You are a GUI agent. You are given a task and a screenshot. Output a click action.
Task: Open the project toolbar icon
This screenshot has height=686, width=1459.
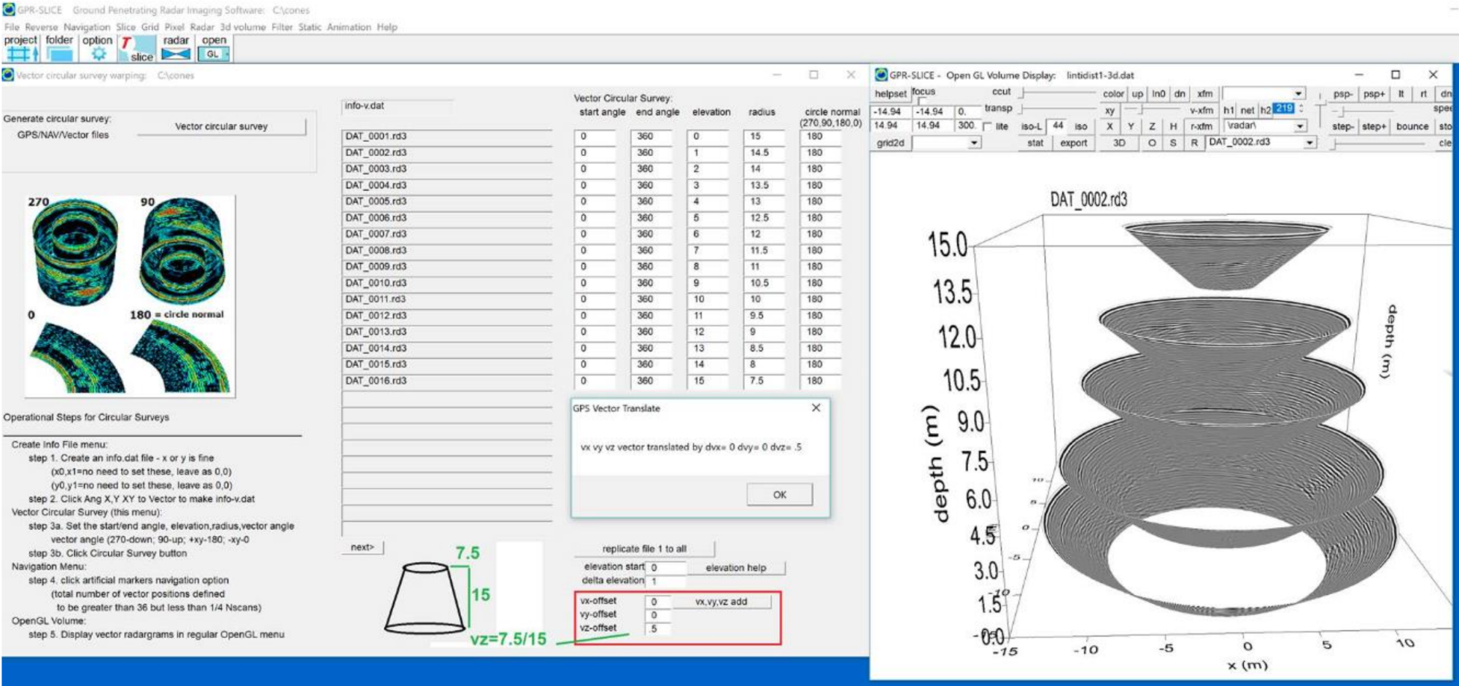click(20, 48)
